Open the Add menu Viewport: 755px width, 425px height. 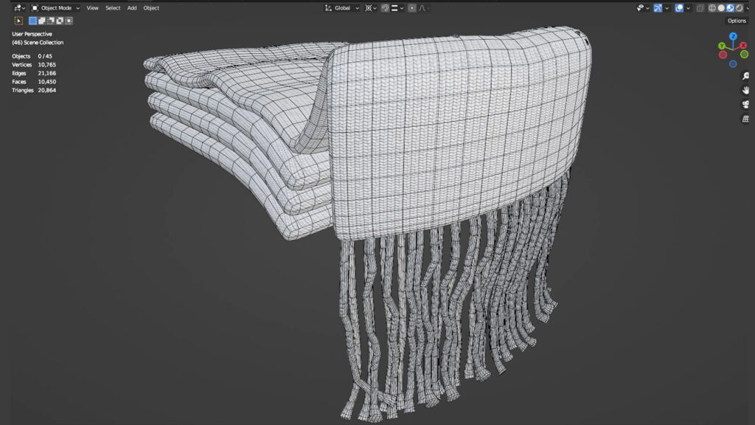(132, 8)
